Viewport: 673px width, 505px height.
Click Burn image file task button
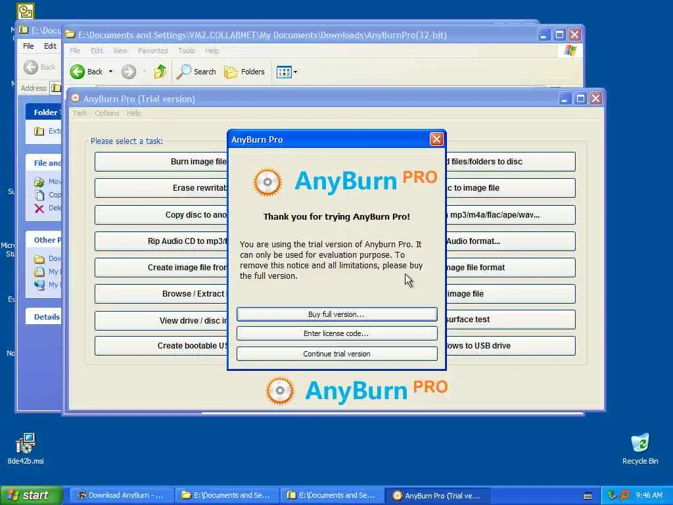[161, 162]
